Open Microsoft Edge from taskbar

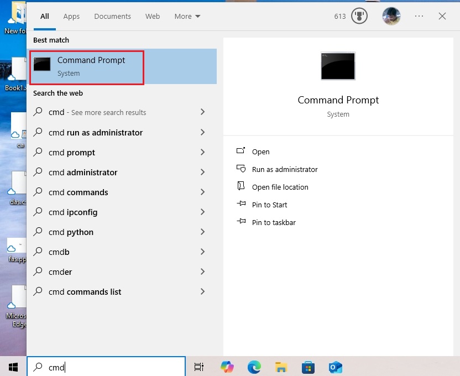point(254,367)
